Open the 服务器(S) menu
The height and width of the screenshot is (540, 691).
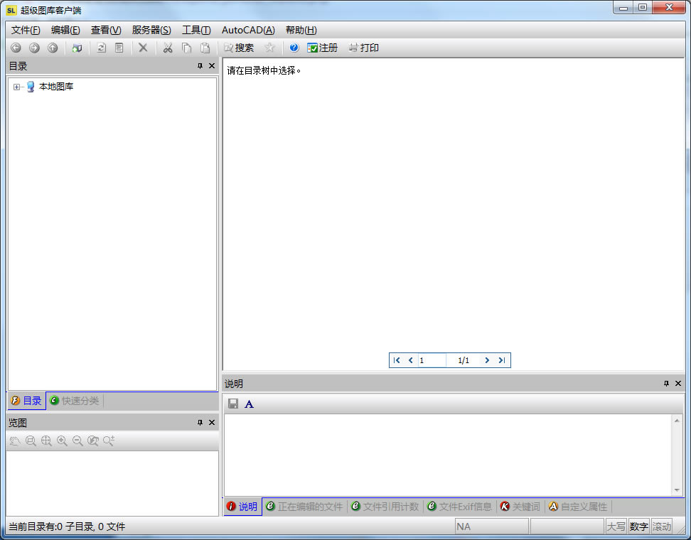(151, 30)
